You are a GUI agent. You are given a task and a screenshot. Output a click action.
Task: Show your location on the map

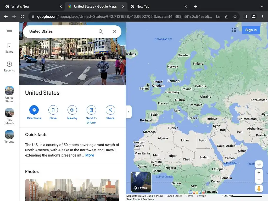(259, 164)
